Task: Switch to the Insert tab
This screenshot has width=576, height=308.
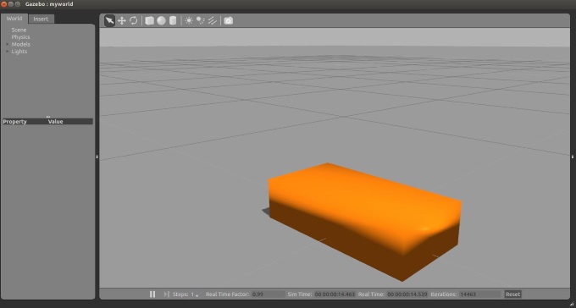Action: pyautogui.click(x=41, y=19)
